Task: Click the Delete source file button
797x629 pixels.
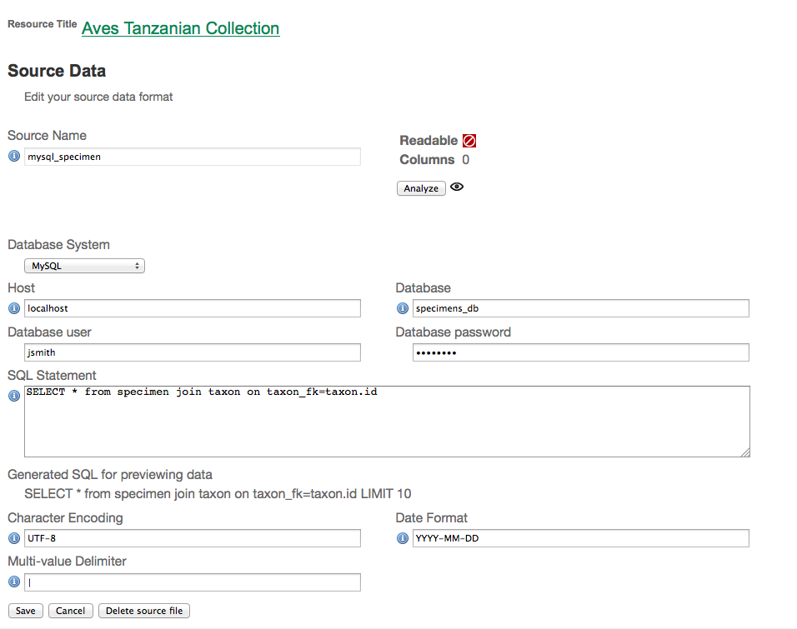Action: (x=144, y=611)
